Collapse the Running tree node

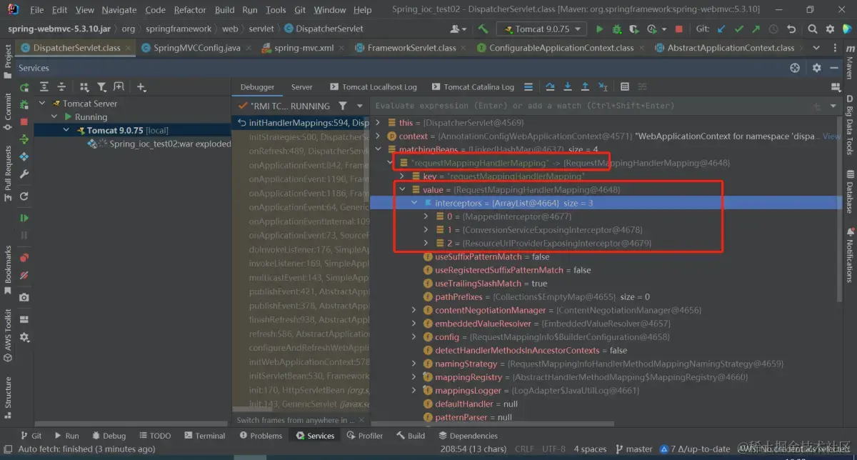(54, 117)
